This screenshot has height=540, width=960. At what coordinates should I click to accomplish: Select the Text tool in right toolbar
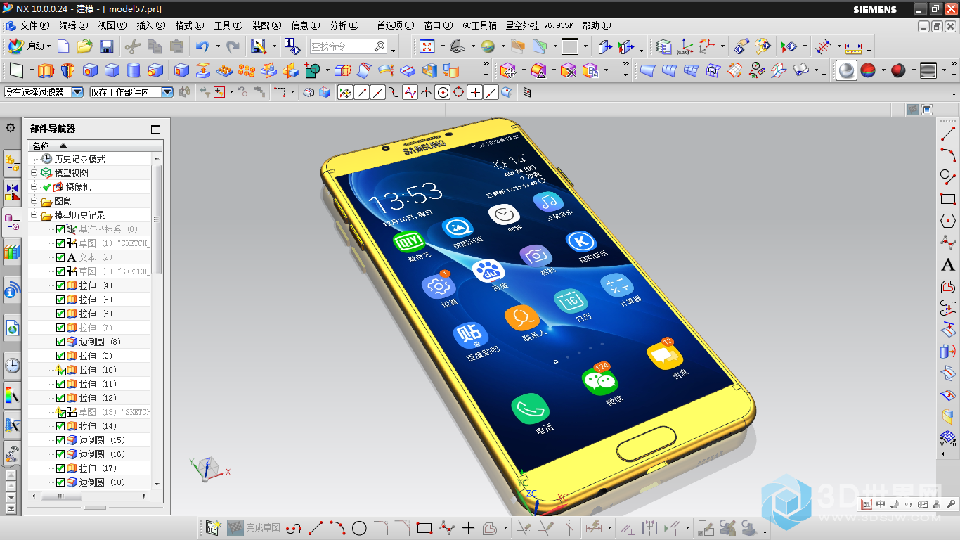pos(948,265)
